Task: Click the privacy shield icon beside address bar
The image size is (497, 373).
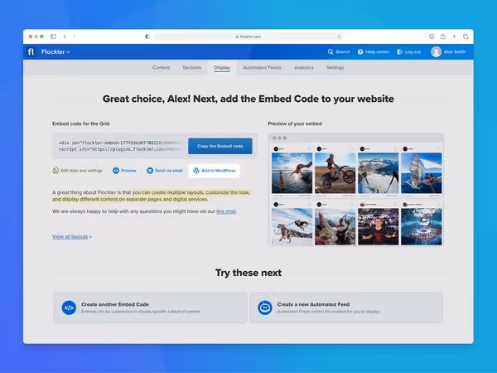Action: coord(147,36)
